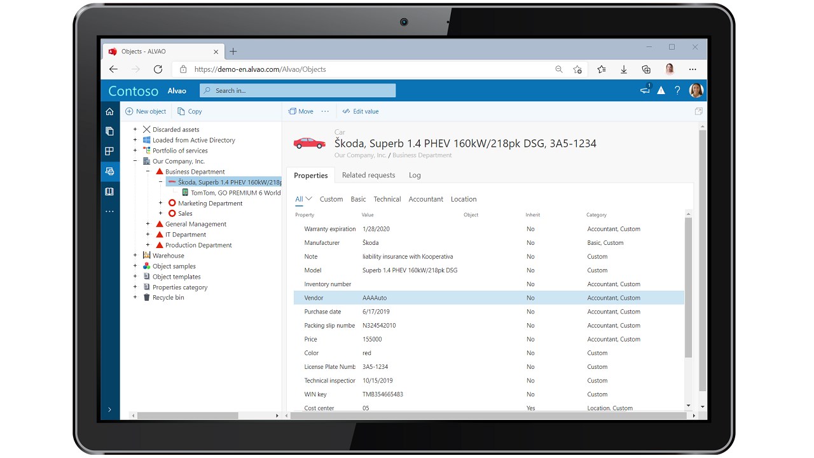Open the copy-pages sidebar icon
This screenshot has width=814, height=458.
click(109, 131)
